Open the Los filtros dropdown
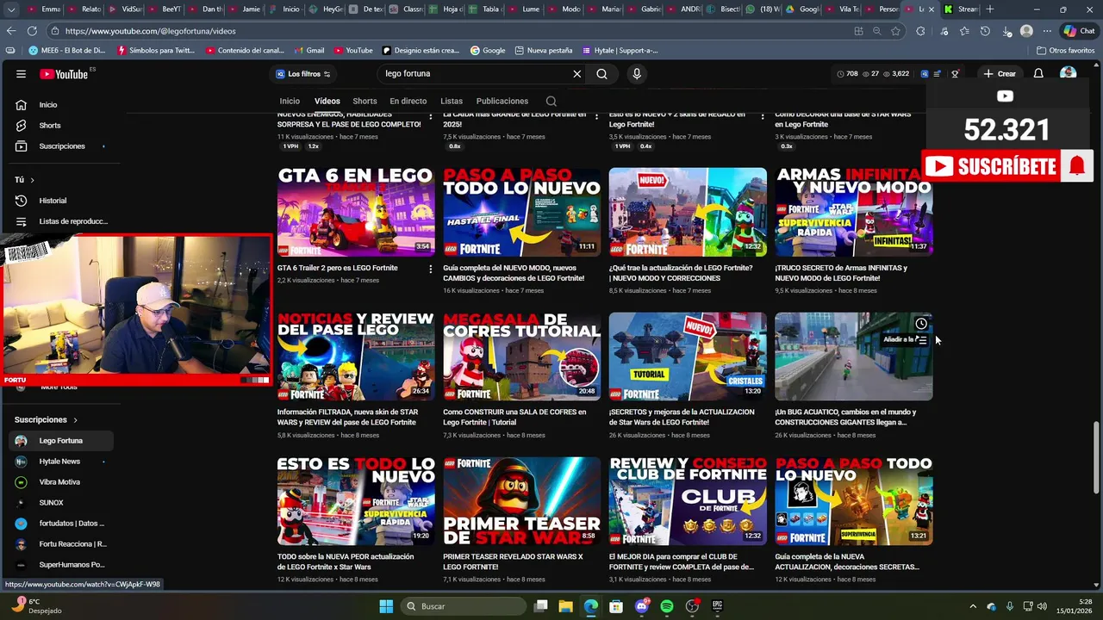 [302, 74]
